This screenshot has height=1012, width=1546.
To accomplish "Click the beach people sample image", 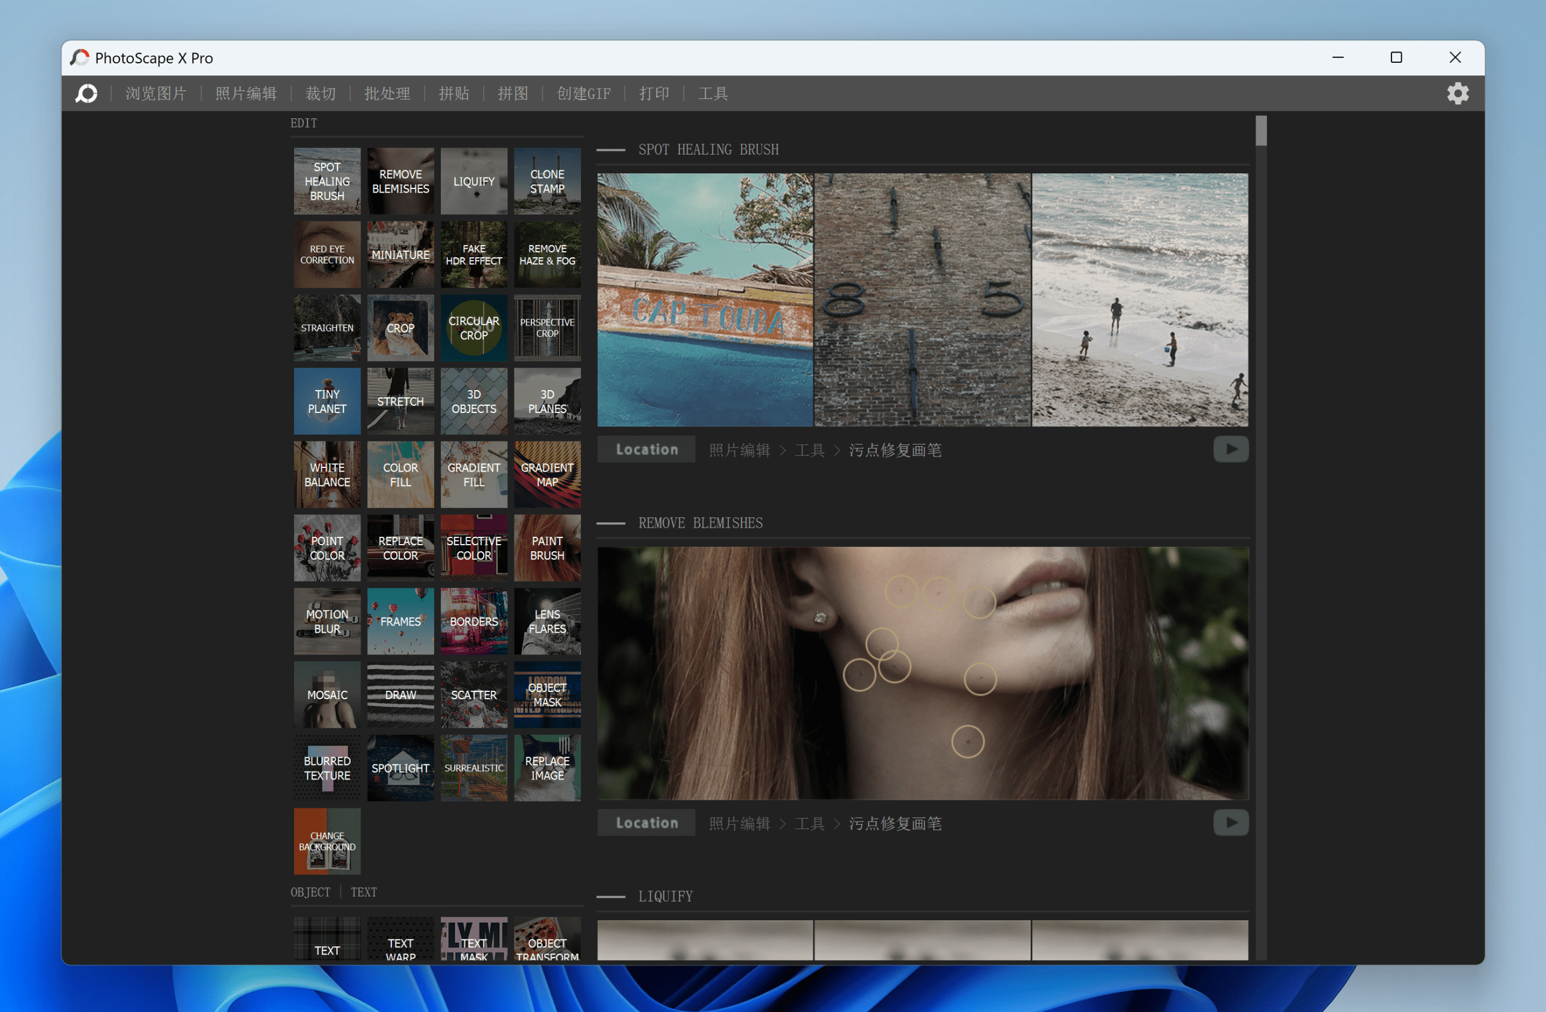I will tap(1140, 299).
